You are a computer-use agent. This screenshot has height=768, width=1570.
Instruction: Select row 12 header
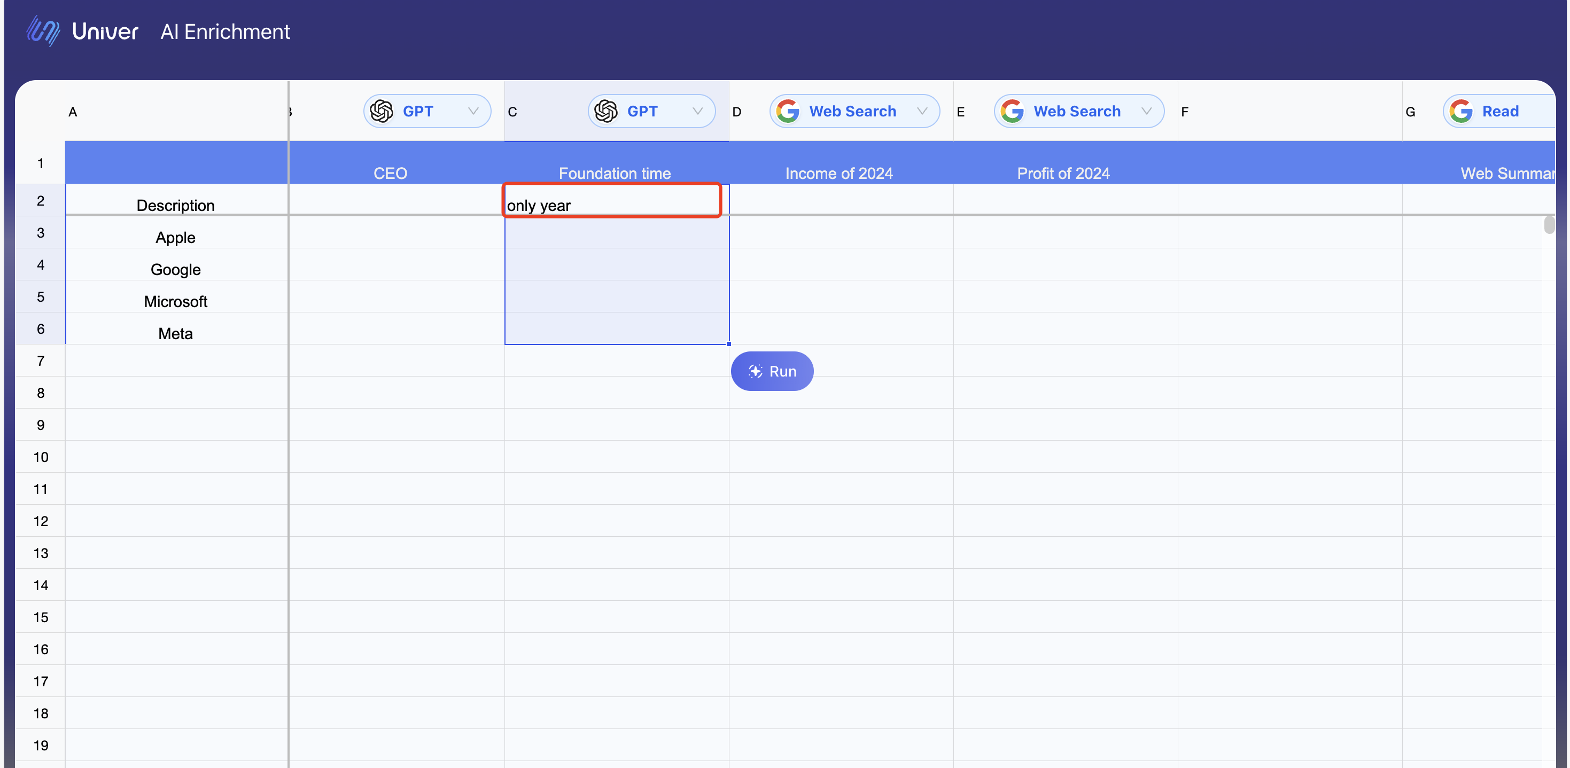(x=40, y=521)
